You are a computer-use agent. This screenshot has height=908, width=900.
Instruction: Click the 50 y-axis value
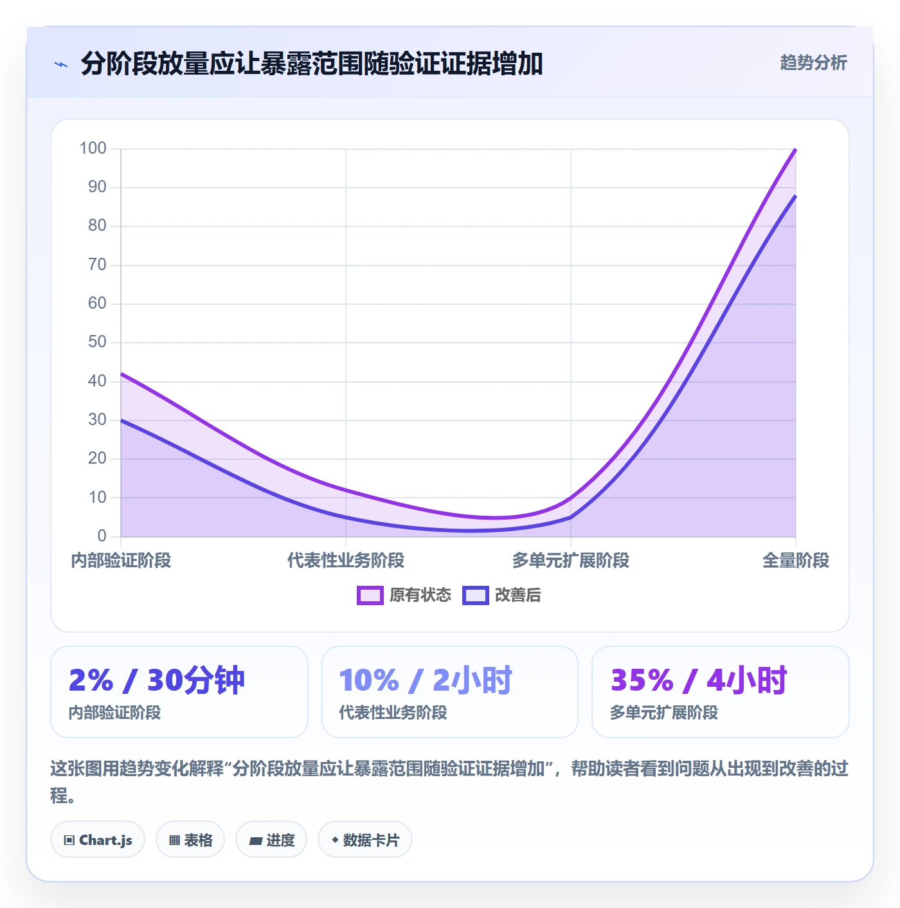97,342
